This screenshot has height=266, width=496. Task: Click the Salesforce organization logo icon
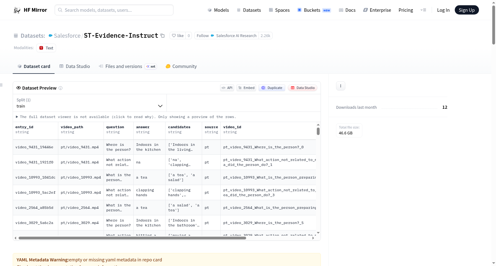(51, 36)
